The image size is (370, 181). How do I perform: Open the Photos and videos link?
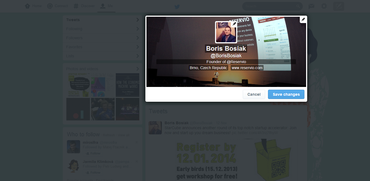tap(82, 69)
